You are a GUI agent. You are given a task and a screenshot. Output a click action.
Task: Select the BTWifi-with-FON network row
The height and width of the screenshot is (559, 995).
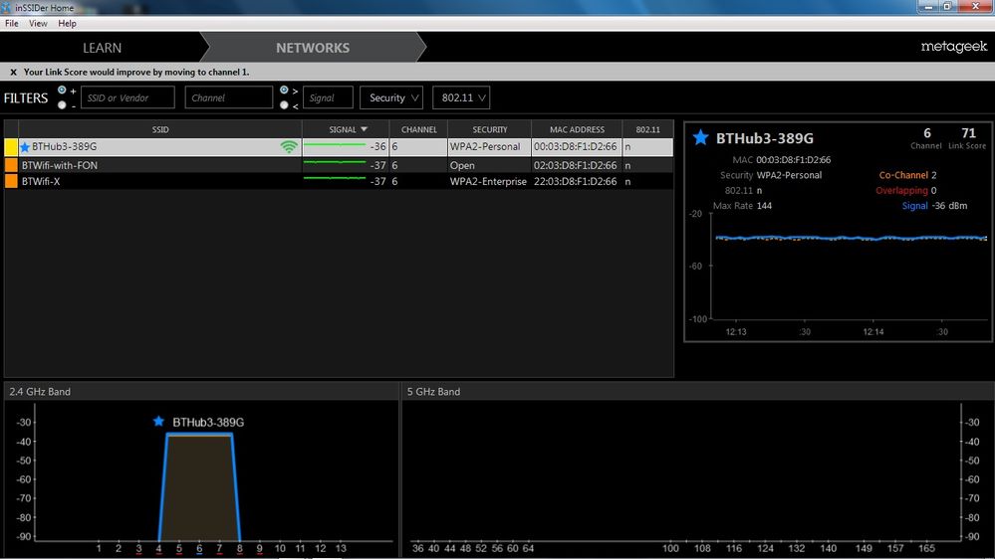point(339,165)
